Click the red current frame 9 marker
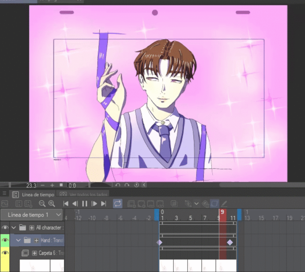The width and height of the screenshot is (305, 272). point(223,215)
